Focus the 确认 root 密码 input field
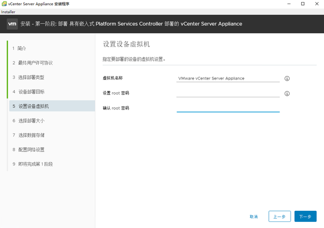 click(228, 108)
